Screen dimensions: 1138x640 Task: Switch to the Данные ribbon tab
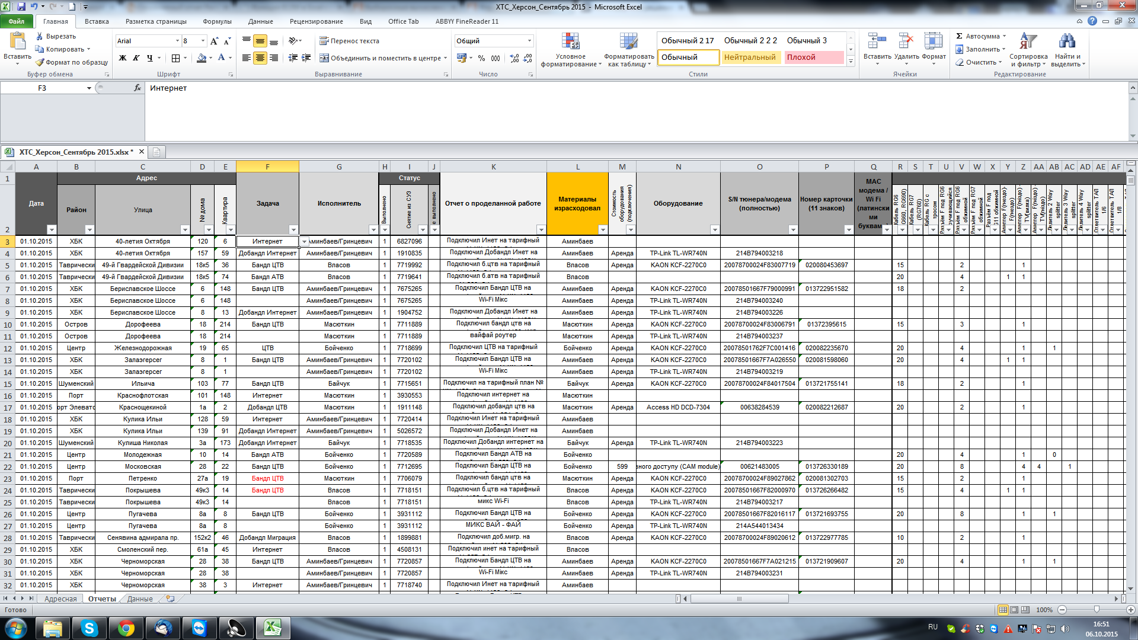coord(261,21)
